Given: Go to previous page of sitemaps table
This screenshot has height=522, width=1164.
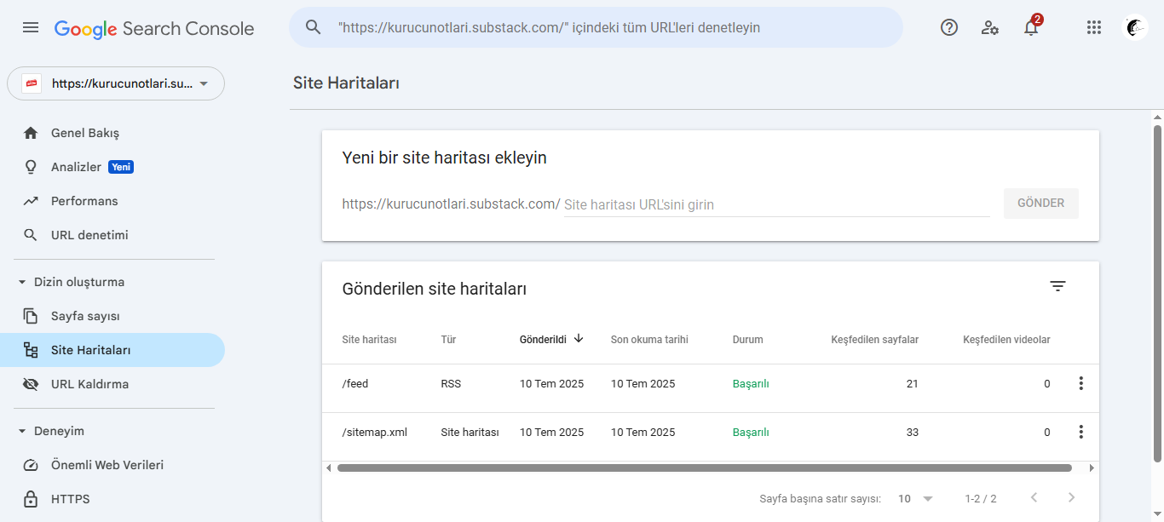Looking at the screenshot, I should click(x=1034, y=497).
